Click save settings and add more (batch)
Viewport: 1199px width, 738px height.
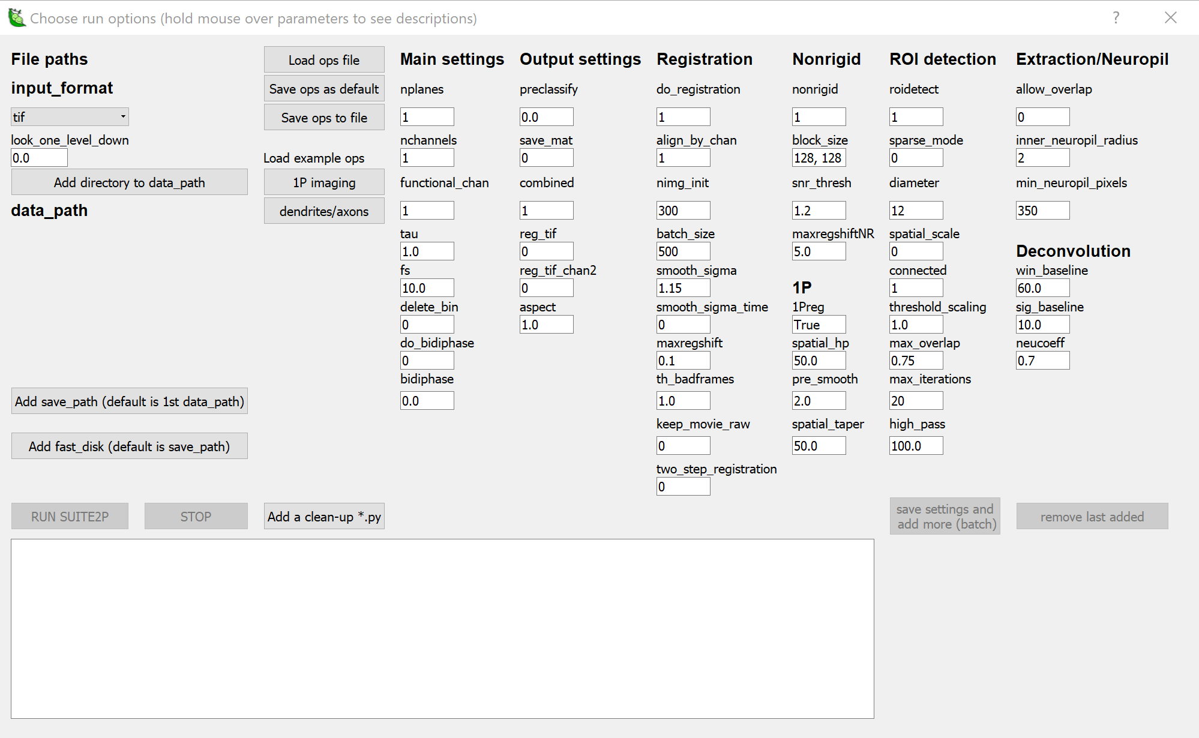pos(945,516)
